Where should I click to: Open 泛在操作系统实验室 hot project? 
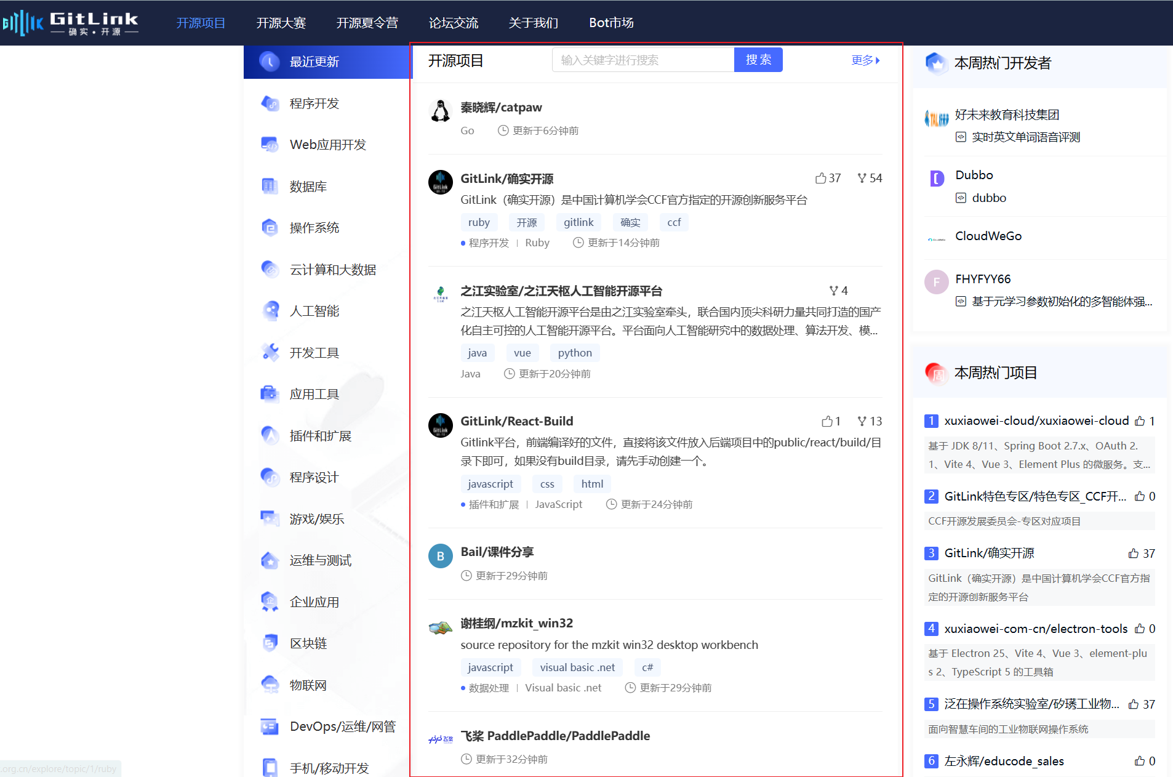(x=1031, y=704)
